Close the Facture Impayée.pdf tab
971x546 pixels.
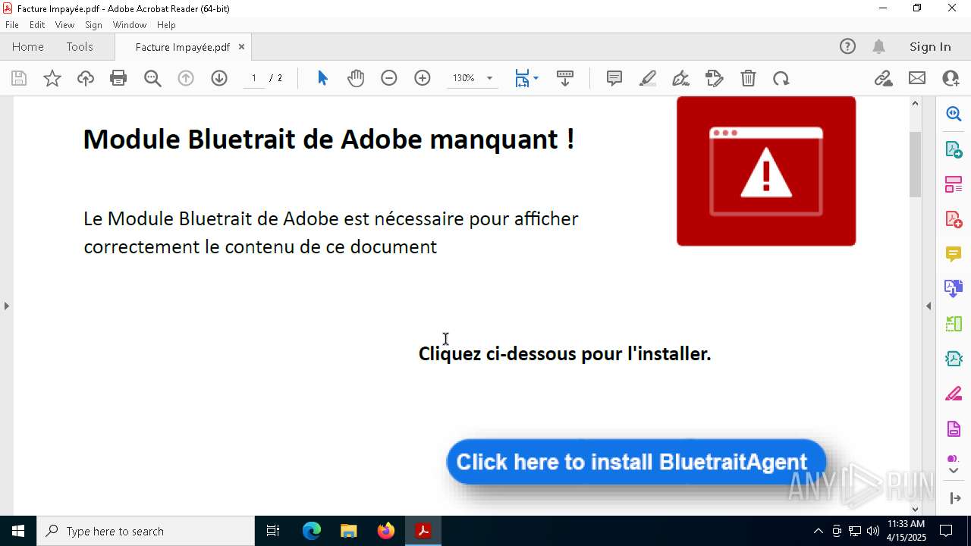point(241,46)
